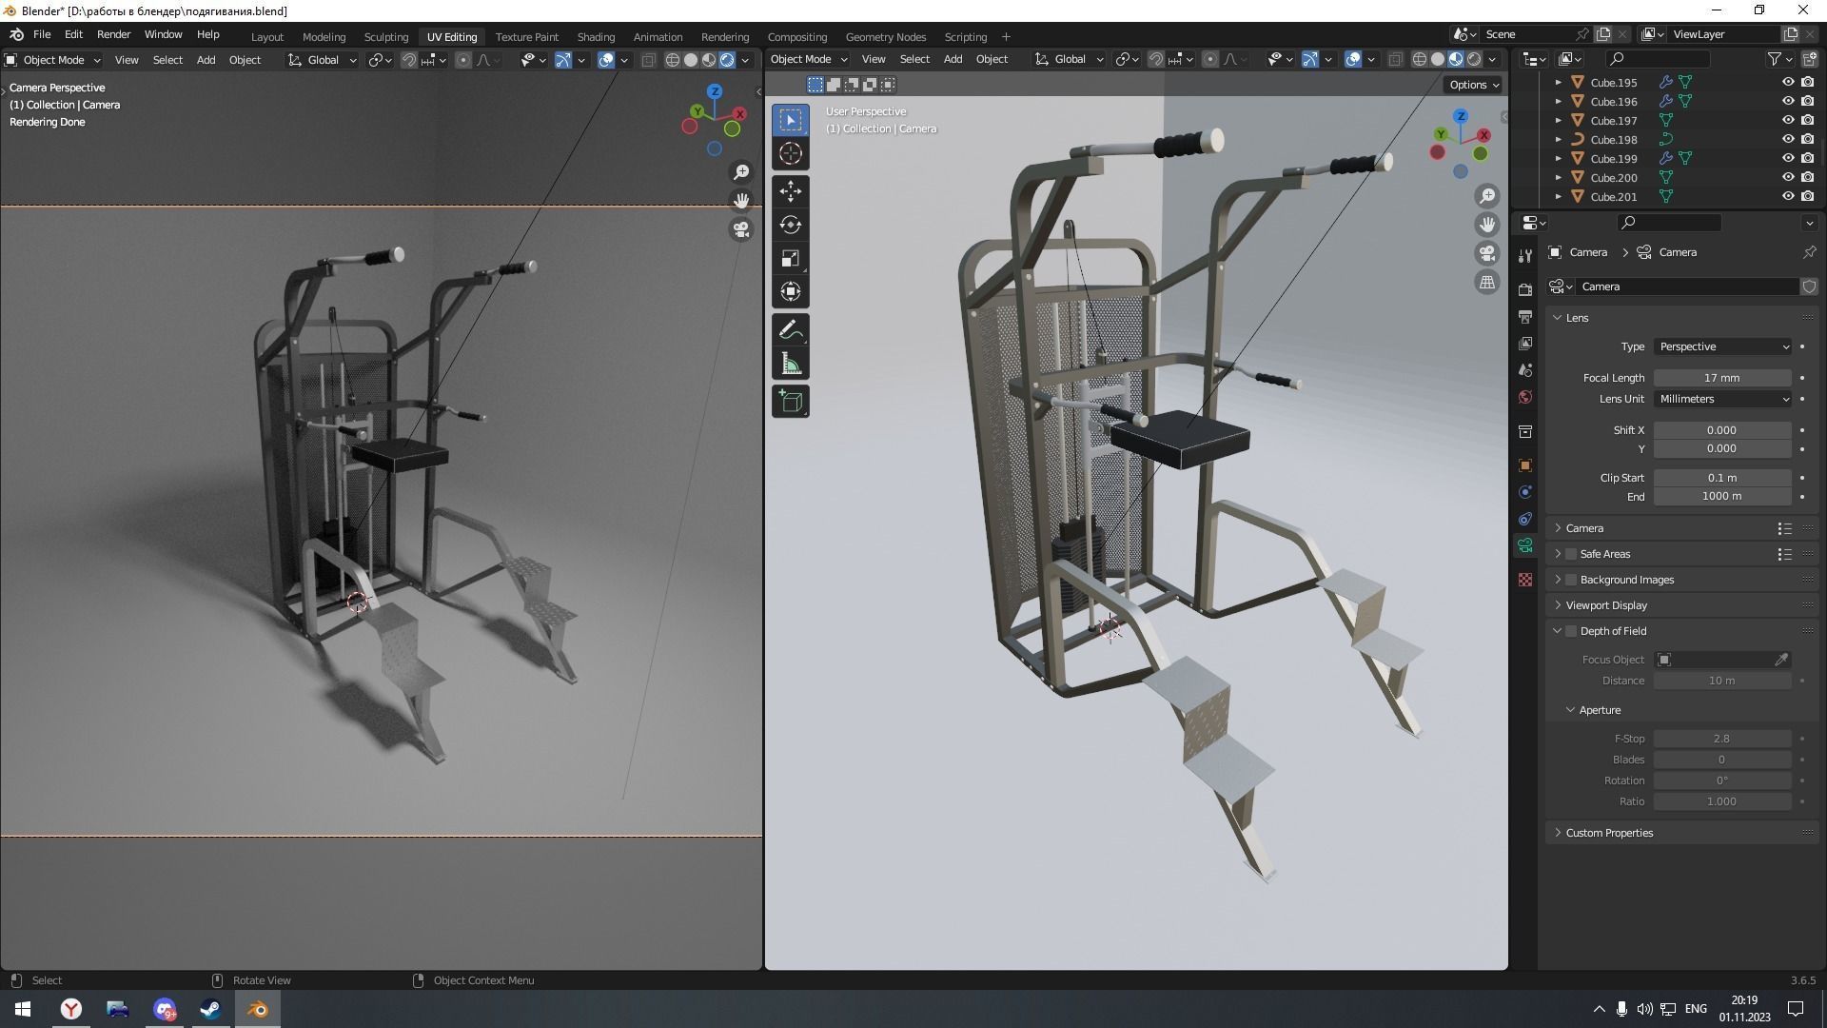Switch to the Layout workspace tab

(x=267, y=37)
